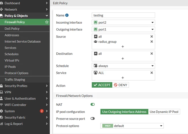Click the System gear icon

(1, 111)
